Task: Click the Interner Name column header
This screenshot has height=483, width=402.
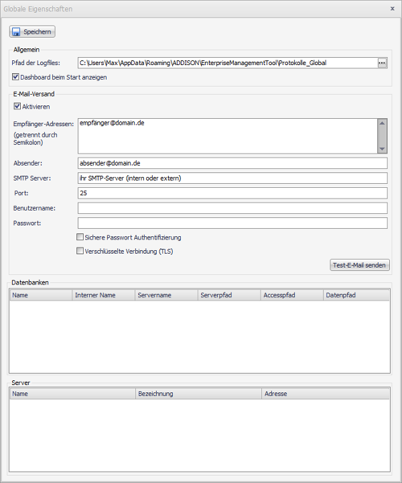Action: point(104,295)
